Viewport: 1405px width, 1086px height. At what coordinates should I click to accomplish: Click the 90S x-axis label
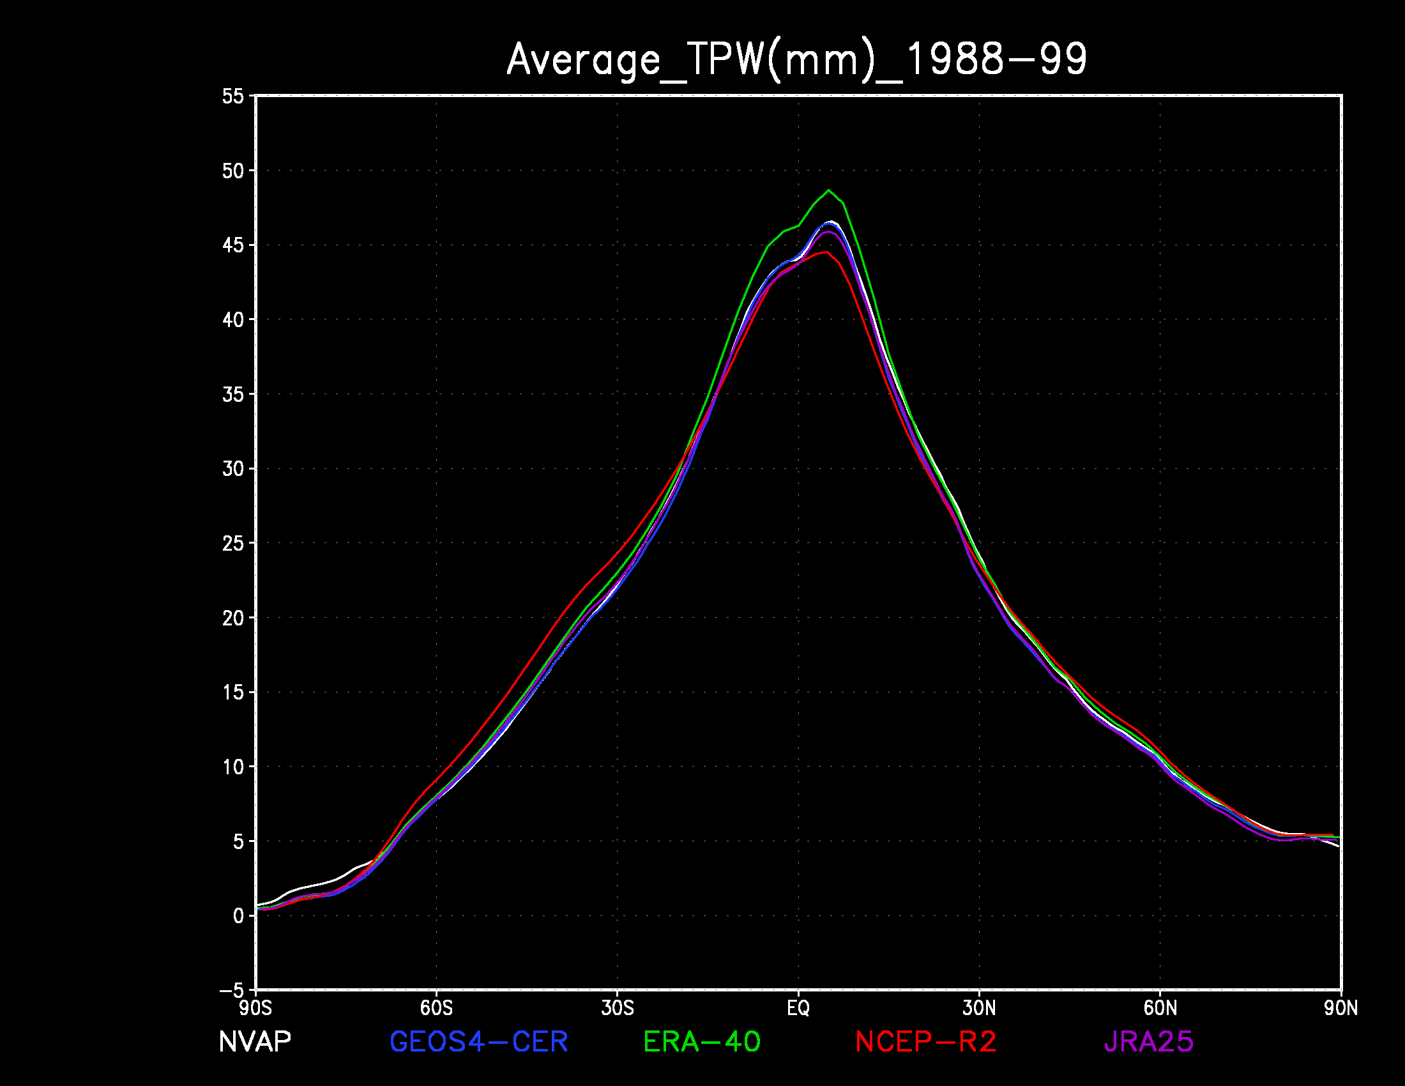[255, 1008]
